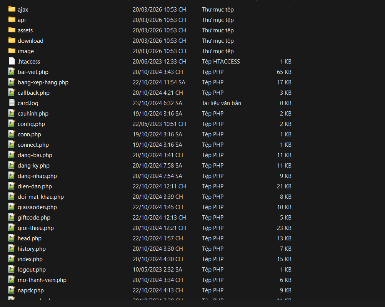Select the assets folder icon

(x=12, y=30)
